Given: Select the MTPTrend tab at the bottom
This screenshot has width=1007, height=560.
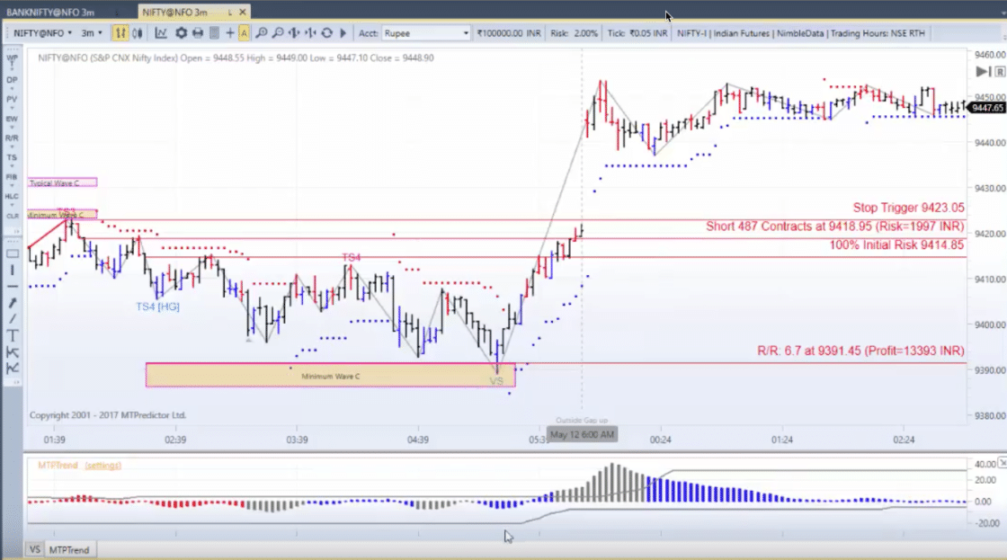Looking at the screenshot, I should coord(70,549).
